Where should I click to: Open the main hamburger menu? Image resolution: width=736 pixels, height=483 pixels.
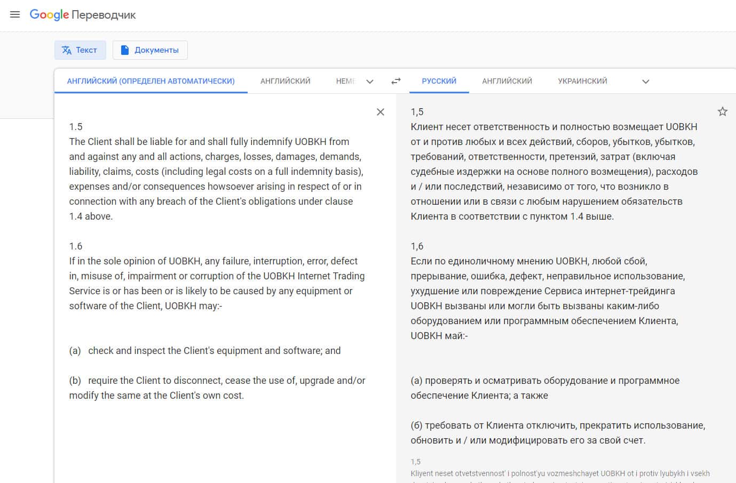pyautogui.click(x=15, y=14)
